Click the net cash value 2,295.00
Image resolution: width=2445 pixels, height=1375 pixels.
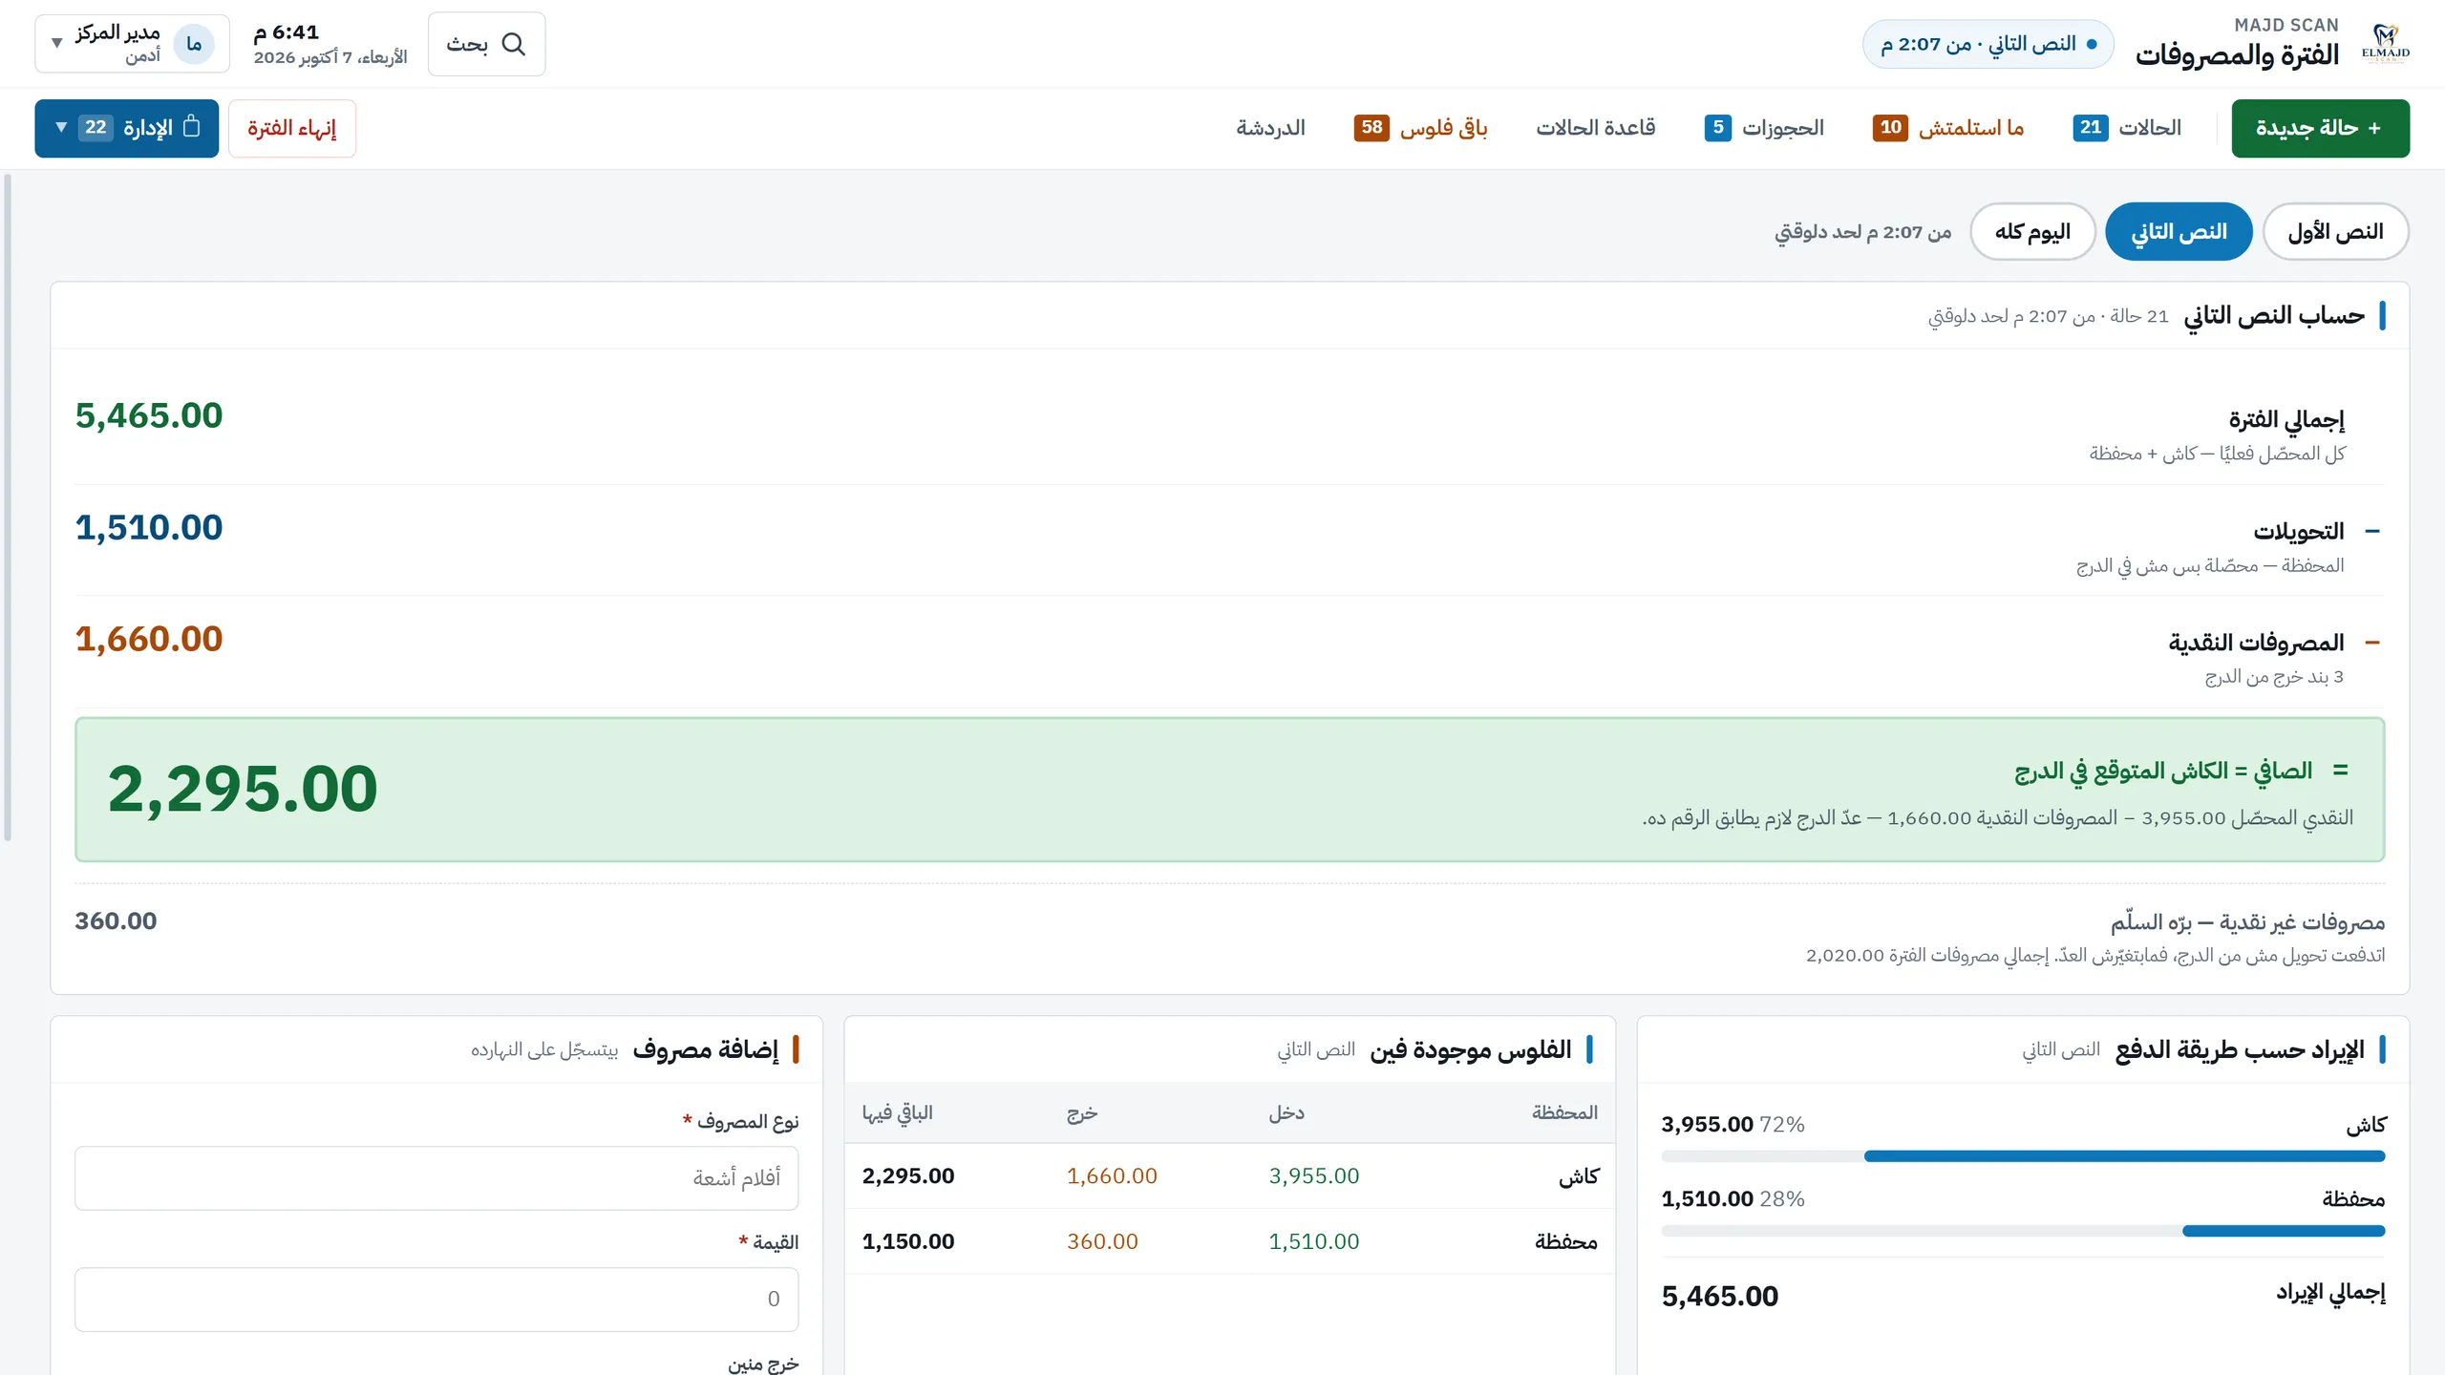(243, 789)
